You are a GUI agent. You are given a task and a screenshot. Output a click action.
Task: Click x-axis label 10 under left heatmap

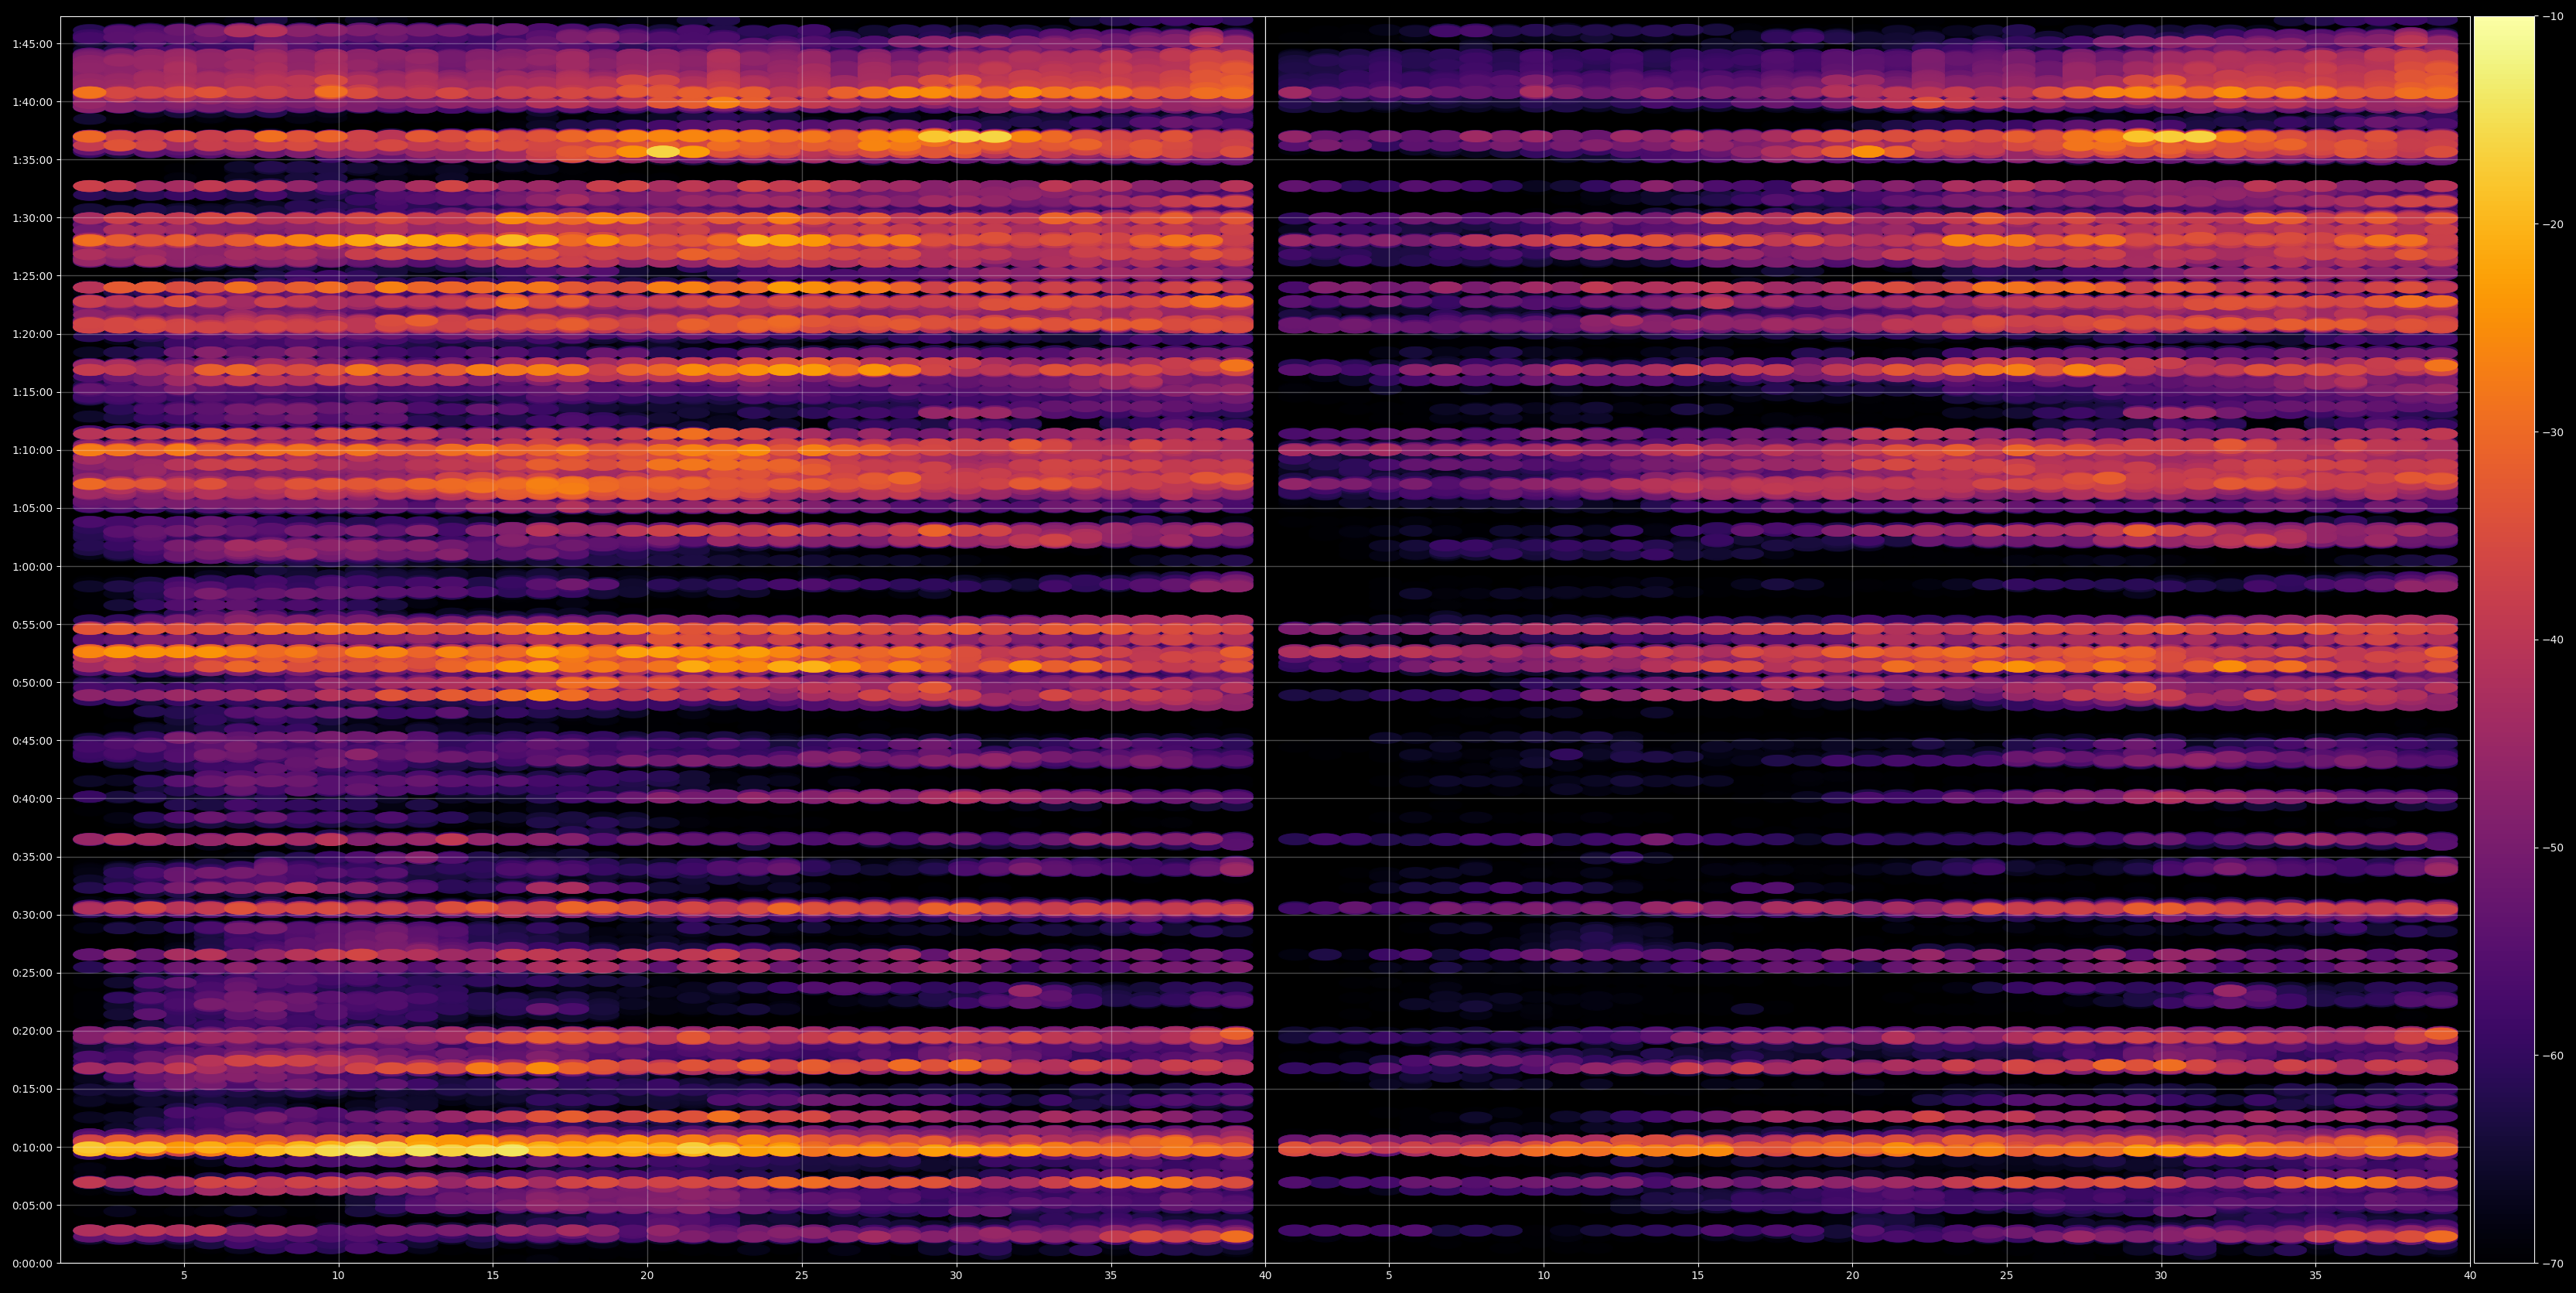point(338,1276)
